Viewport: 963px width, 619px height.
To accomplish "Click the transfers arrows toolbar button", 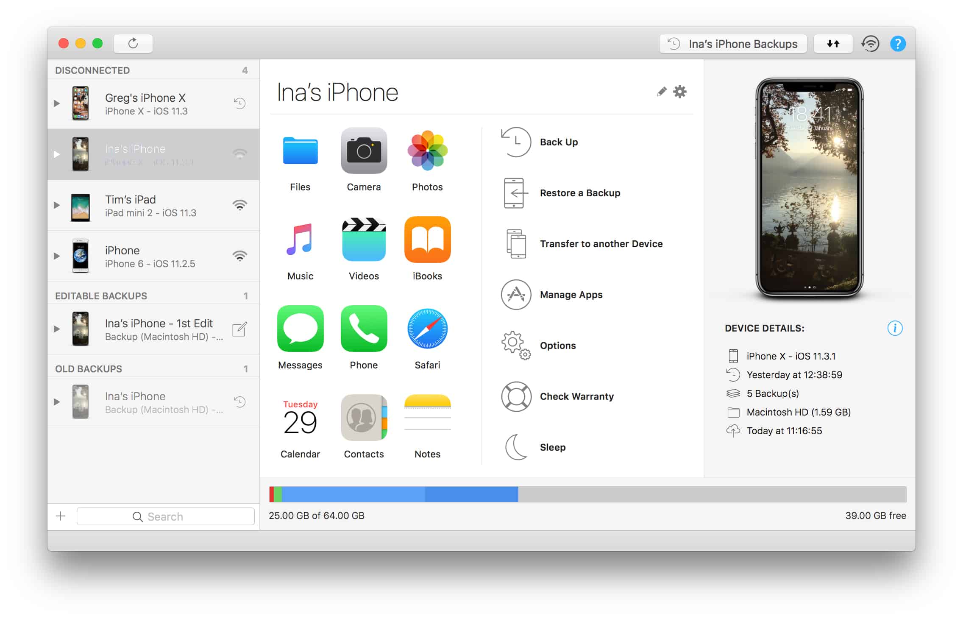I will point(833,44).
